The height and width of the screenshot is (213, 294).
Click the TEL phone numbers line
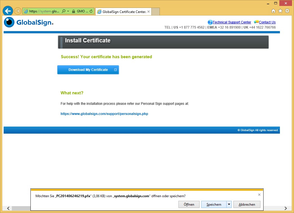click(220, 27)
